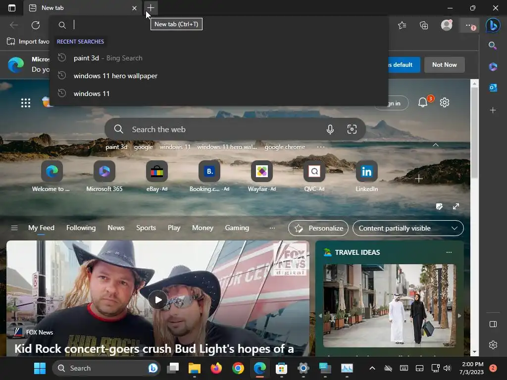Edit background with the pencil icon
The height and width of the screenshot is (380, 507).
pos(439,206)
